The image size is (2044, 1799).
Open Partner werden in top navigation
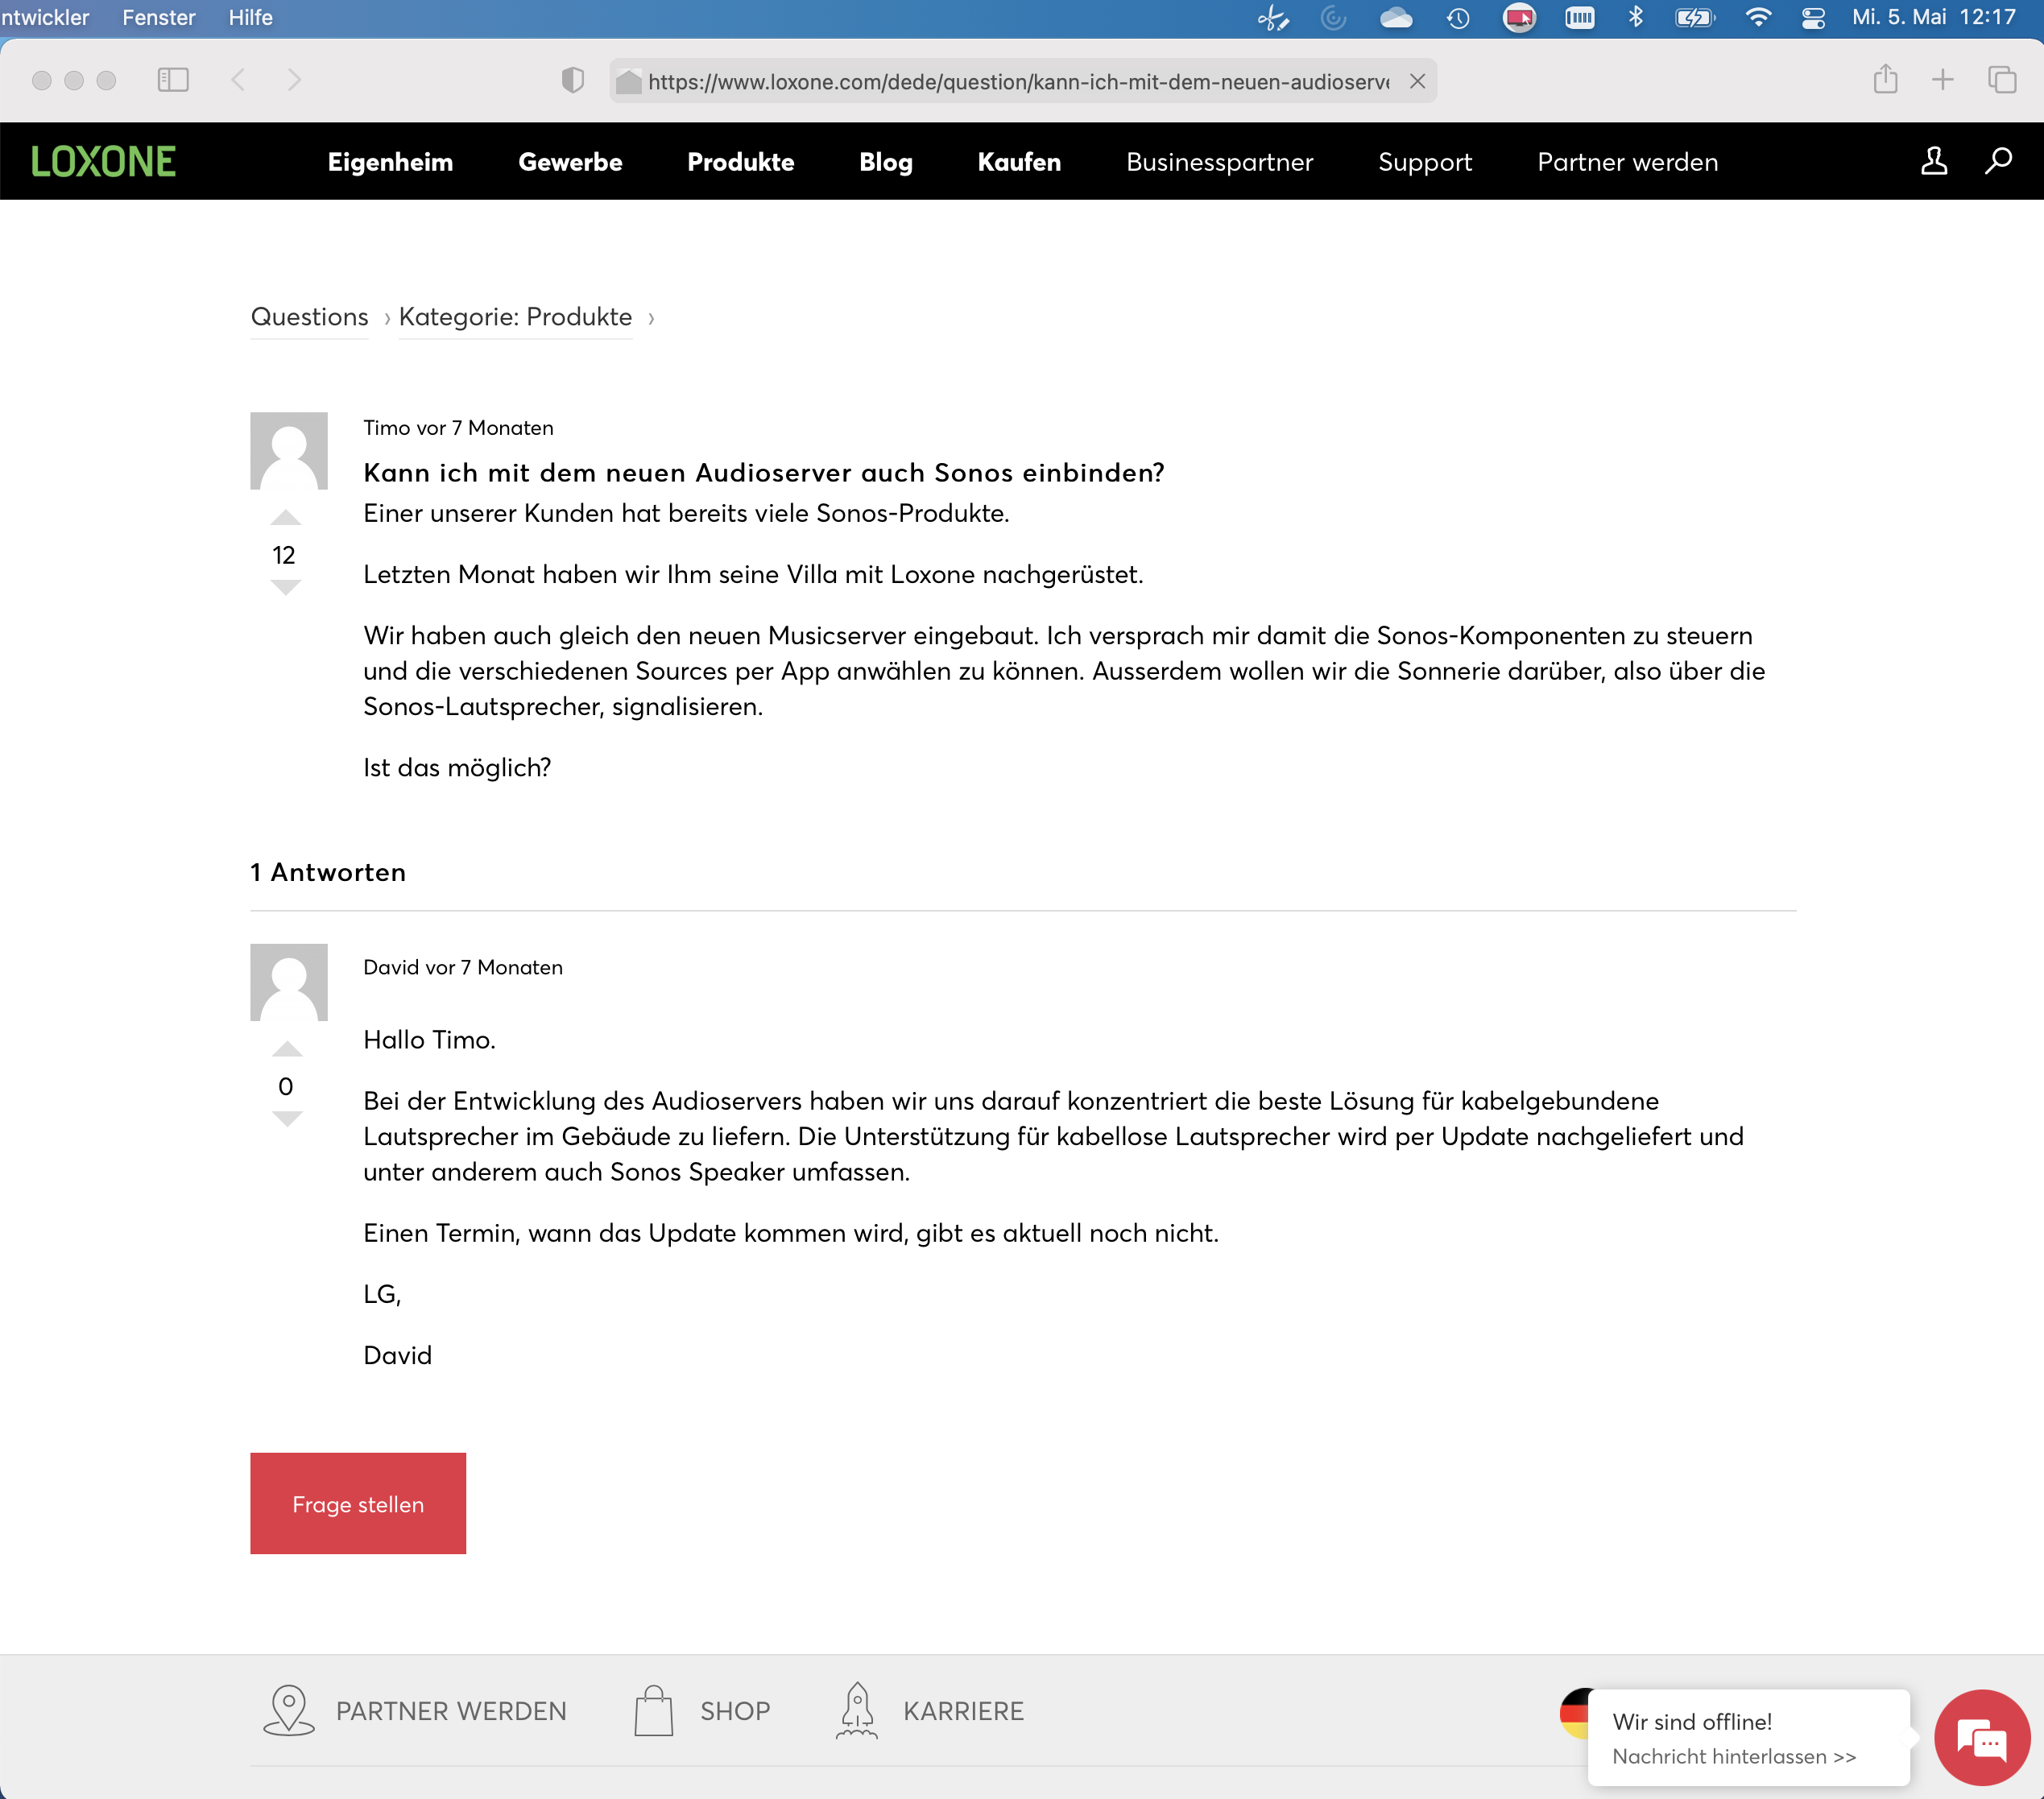point(1627,162)
